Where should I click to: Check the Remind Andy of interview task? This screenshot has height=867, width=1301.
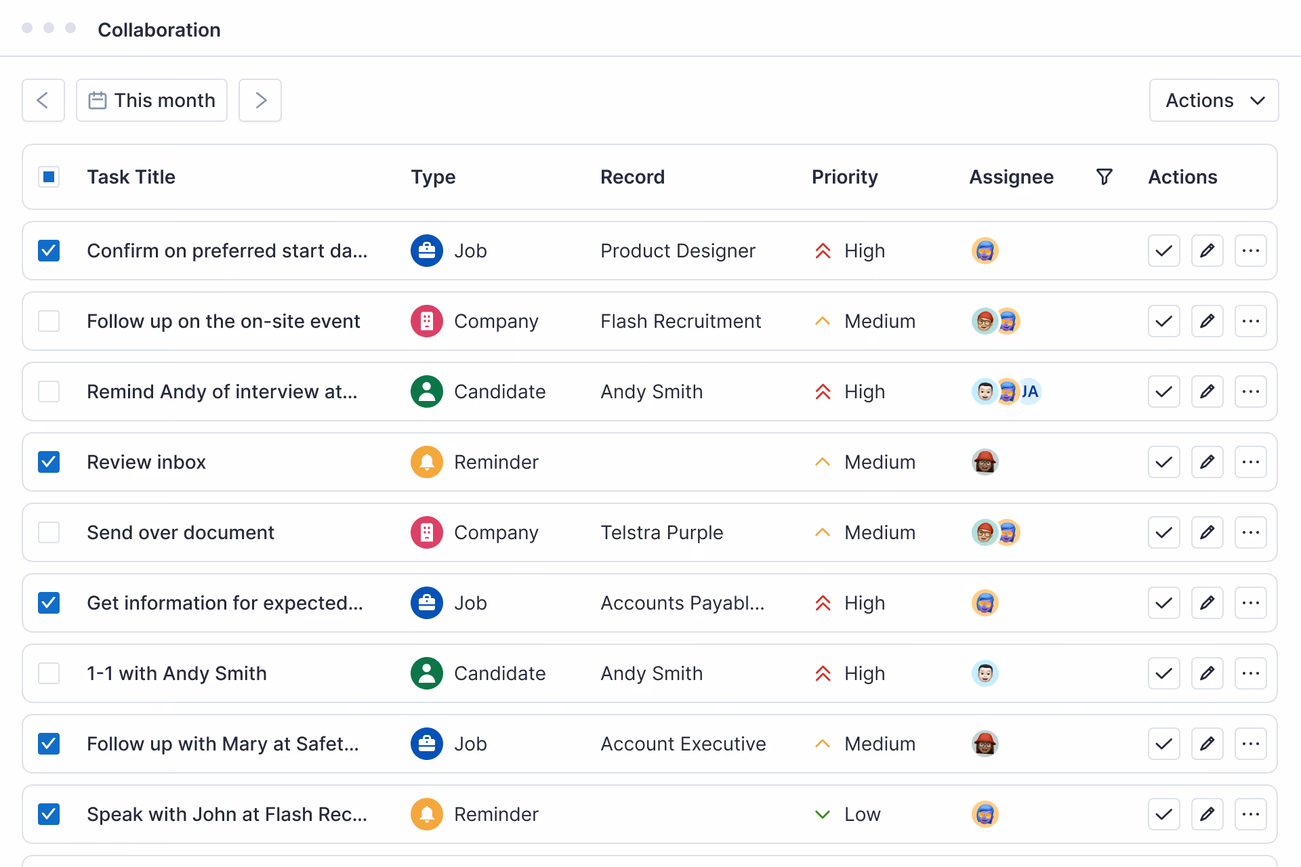click(x=49, y=392)
